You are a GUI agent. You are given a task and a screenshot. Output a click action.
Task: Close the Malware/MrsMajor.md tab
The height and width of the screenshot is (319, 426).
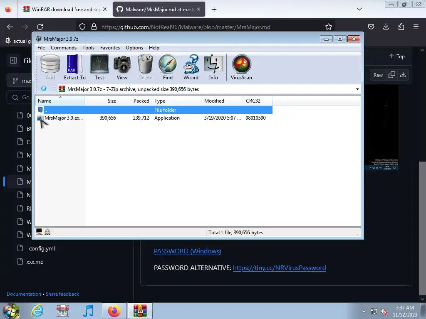(x=198, y=9)
